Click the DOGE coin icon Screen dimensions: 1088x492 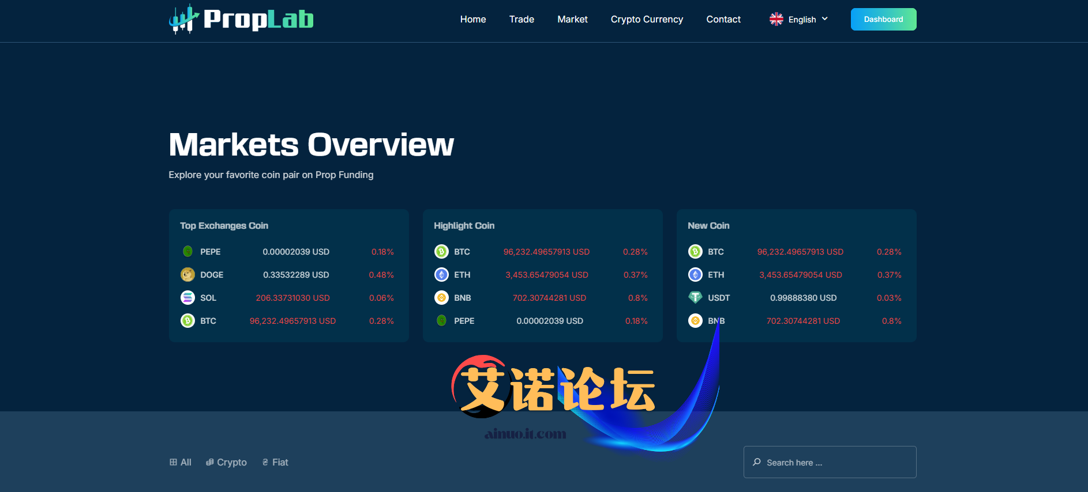point(187,275)
